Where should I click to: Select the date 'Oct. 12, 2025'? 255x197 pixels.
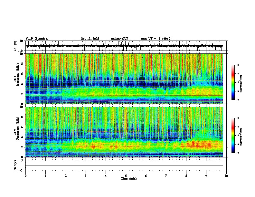(x=90, y=39)
